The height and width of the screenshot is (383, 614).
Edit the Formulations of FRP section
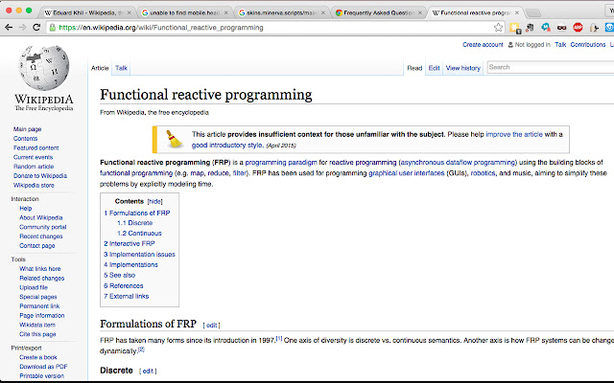(211, 326)
